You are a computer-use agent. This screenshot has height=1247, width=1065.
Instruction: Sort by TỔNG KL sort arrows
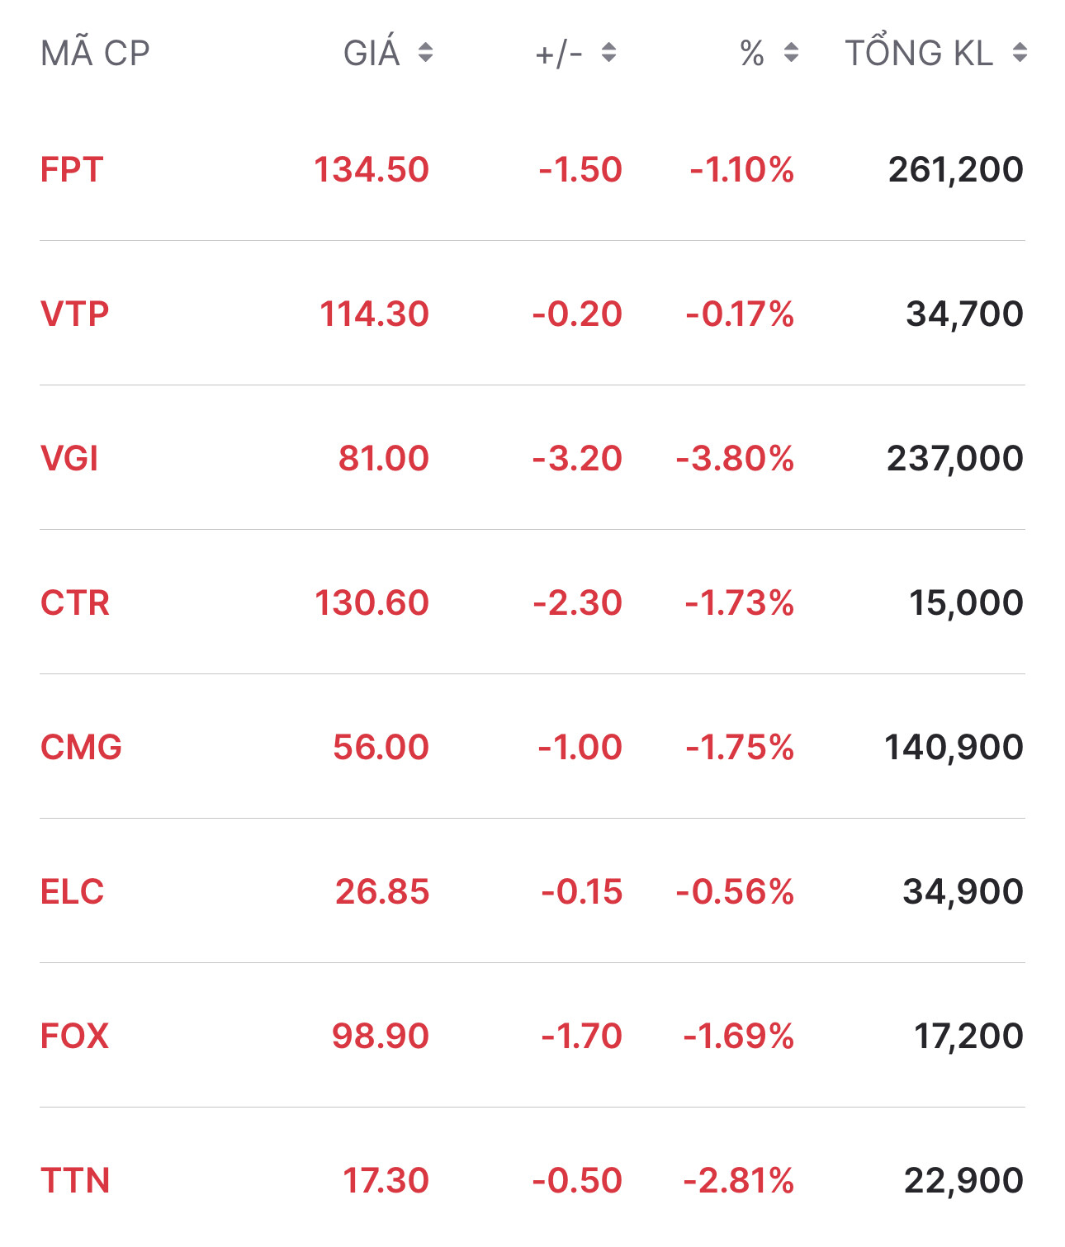click(1020, 54)
